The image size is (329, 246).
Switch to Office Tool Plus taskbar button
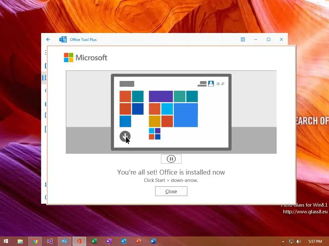pyautogui.click(x=64, y=241)
